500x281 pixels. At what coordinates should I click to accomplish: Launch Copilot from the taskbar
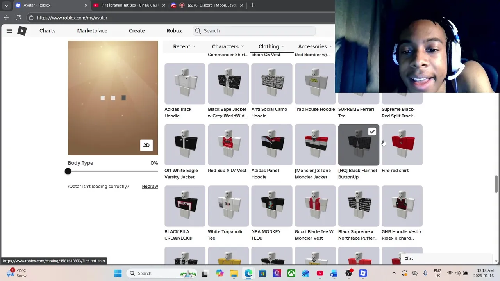(220, 274)
